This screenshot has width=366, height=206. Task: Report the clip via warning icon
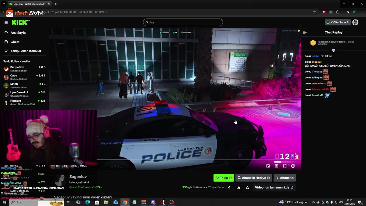click(247, 187)
